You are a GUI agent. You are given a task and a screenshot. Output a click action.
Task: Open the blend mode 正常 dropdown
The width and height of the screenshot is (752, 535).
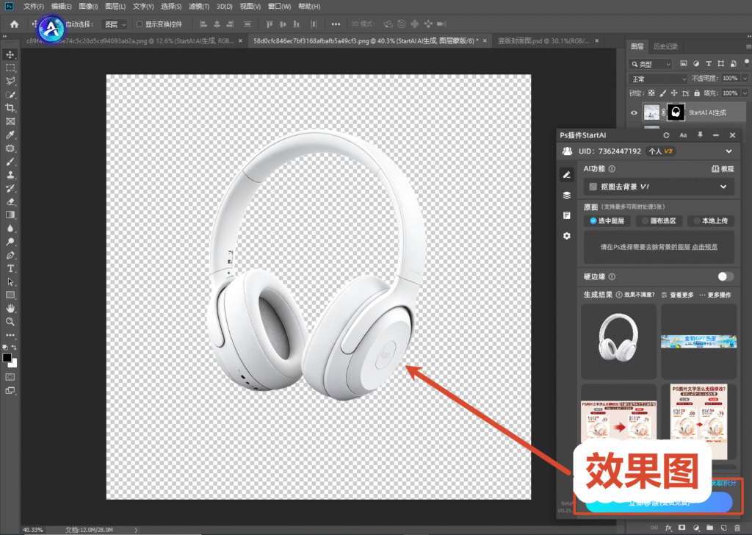click(x=659, y=79)
